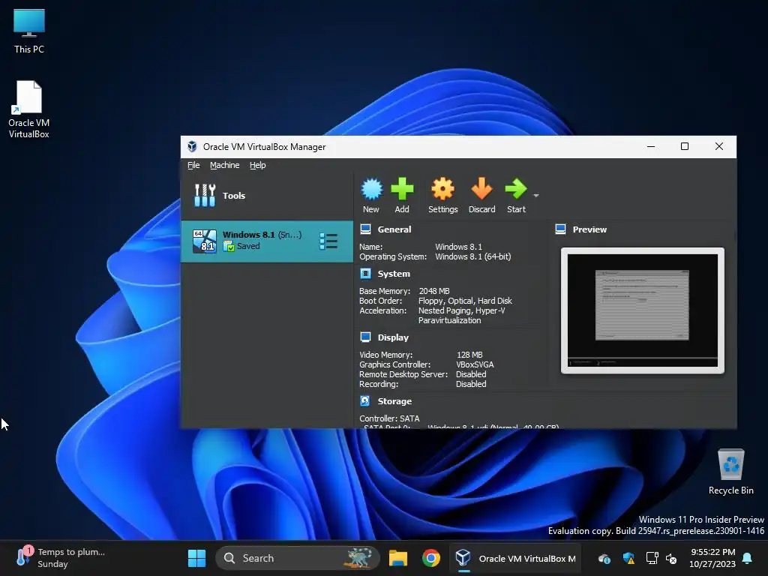
Task: Click the Storage disk icon
Action: coord(365,400)
